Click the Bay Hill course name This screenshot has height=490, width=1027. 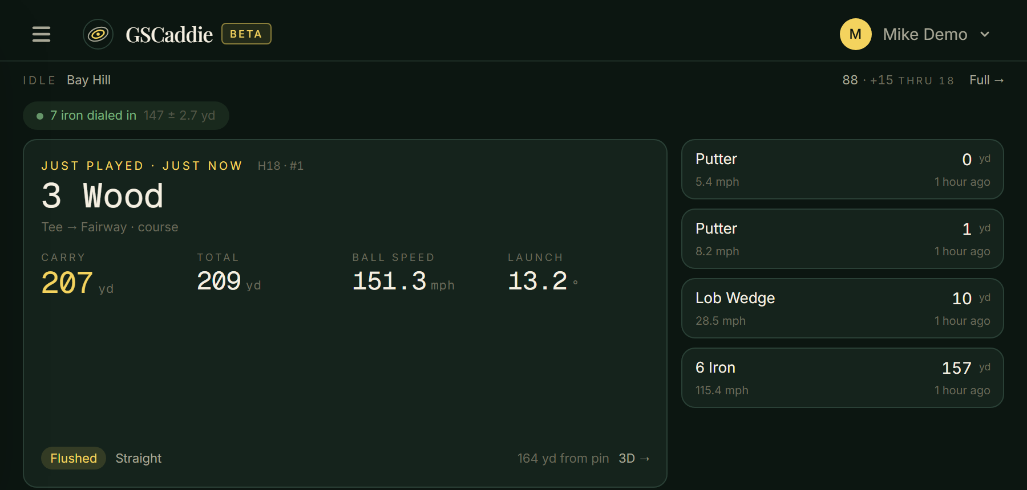[89, 80]
